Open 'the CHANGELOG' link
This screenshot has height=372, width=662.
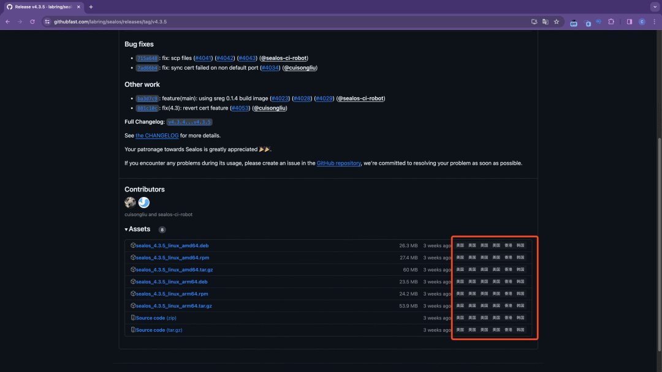[157, 136]
